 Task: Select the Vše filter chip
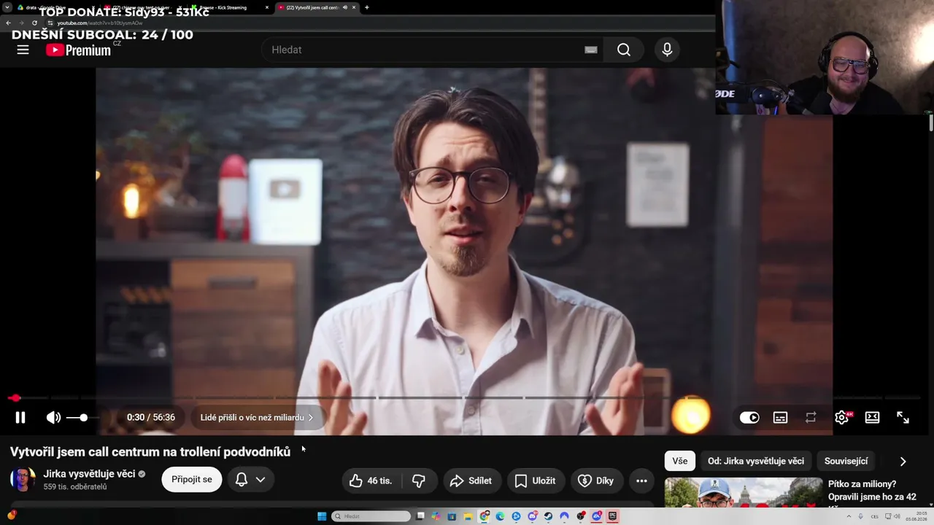click(x=680, y=461)
